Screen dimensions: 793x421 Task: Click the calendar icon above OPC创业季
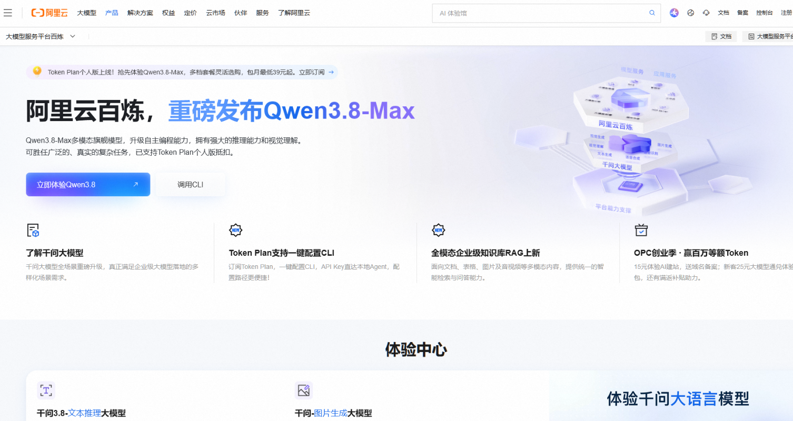[641, 230]
